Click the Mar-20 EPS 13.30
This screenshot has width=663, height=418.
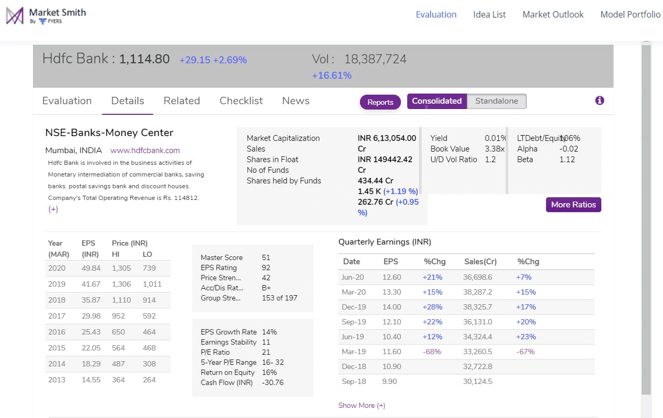392,292
